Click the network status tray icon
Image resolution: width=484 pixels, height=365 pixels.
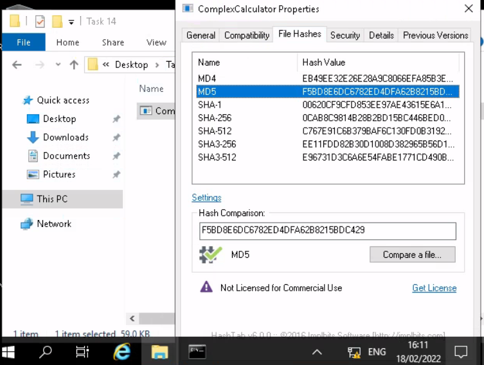[354, 352]
